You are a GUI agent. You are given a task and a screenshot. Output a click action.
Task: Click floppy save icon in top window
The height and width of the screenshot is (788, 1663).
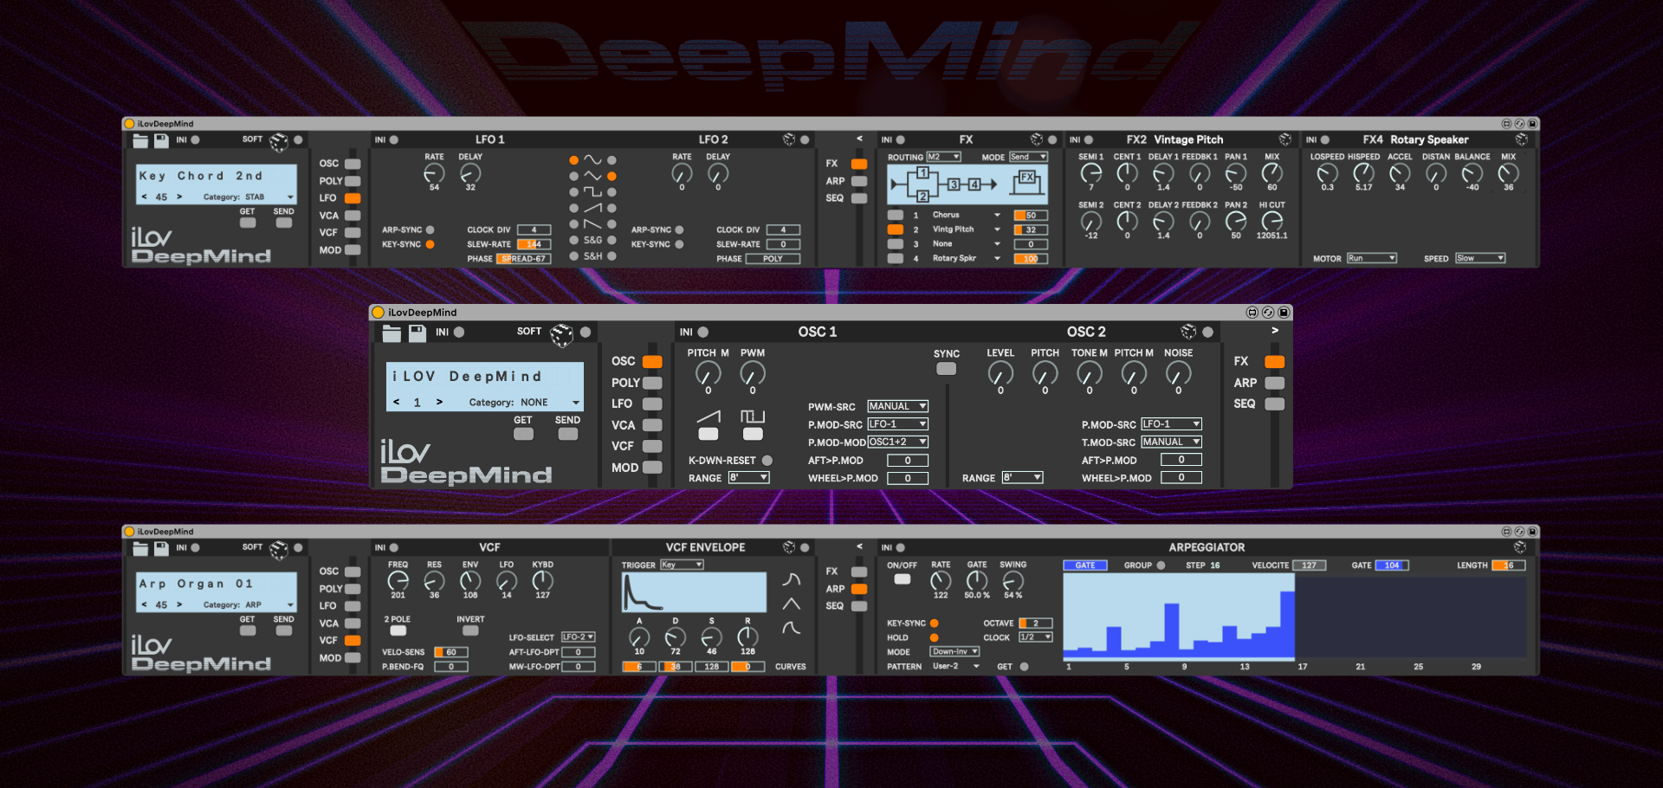pos(161,140)
